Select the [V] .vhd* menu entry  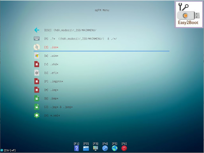tap(51, 64)
